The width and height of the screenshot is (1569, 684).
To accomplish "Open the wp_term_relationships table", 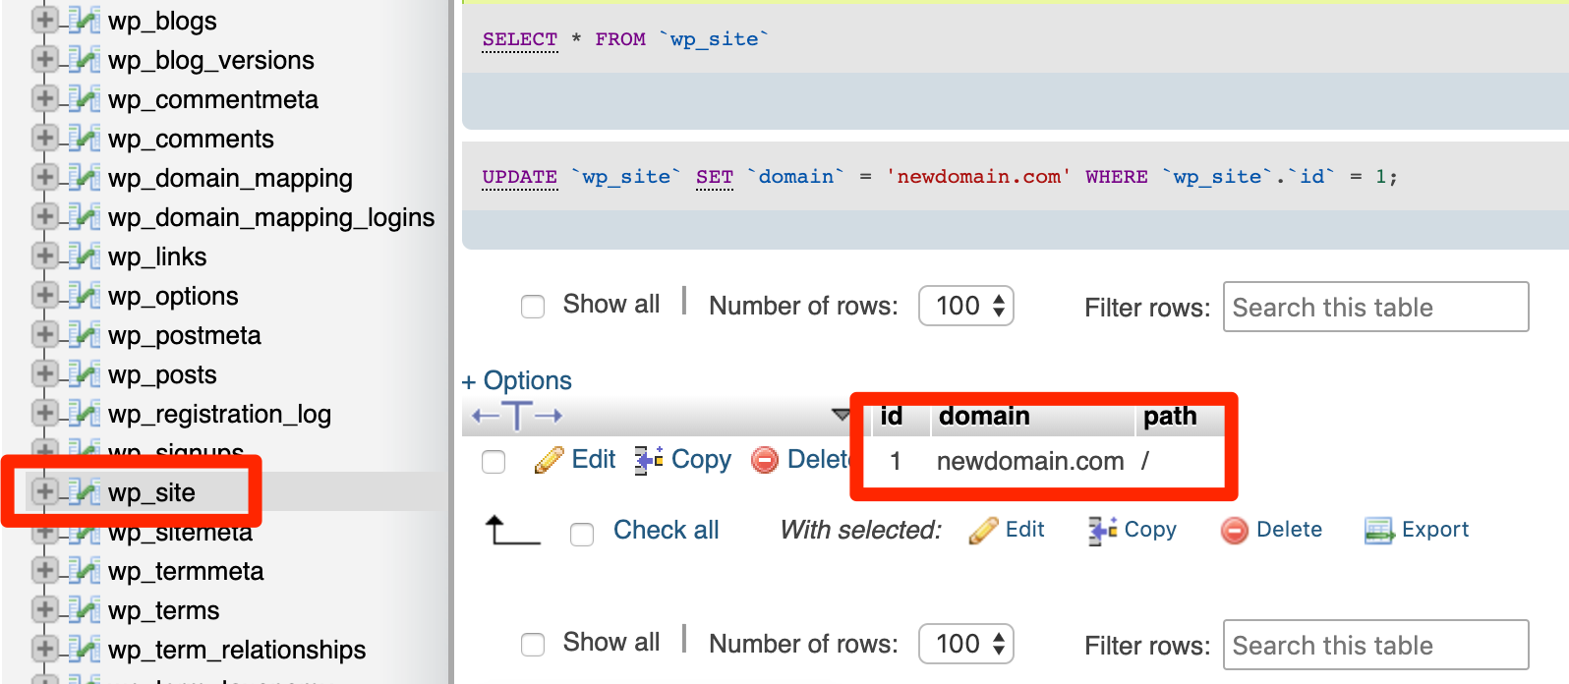I will [x=236, y=650].
